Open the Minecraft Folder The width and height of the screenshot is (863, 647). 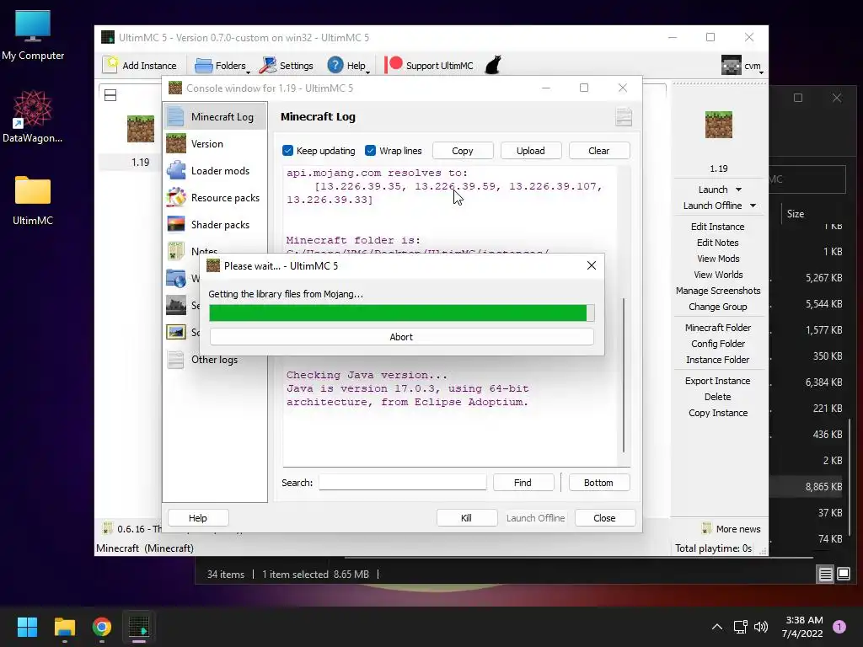coord(718,328)
